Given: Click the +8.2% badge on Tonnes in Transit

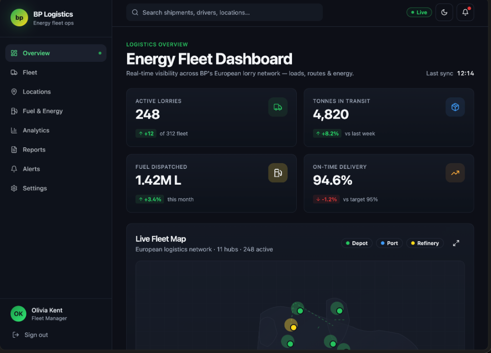Looking at the screenshot, I should 327,133.
